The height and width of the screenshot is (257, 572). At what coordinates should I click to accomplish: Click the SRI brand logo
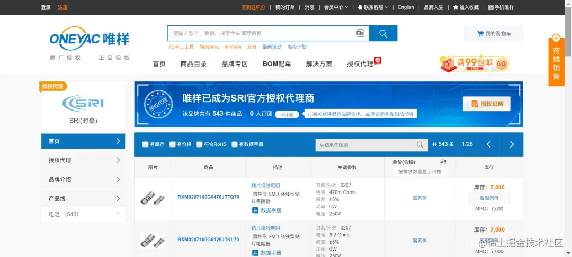pos(83,103)
